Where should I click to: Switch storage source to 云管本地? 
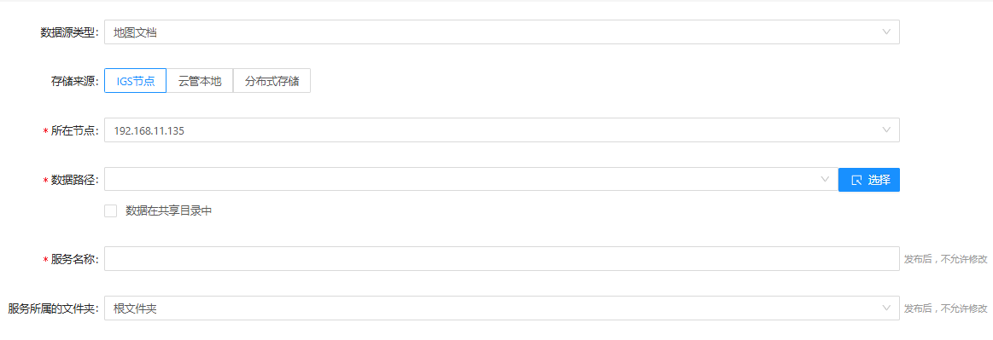tap(200, 81)
